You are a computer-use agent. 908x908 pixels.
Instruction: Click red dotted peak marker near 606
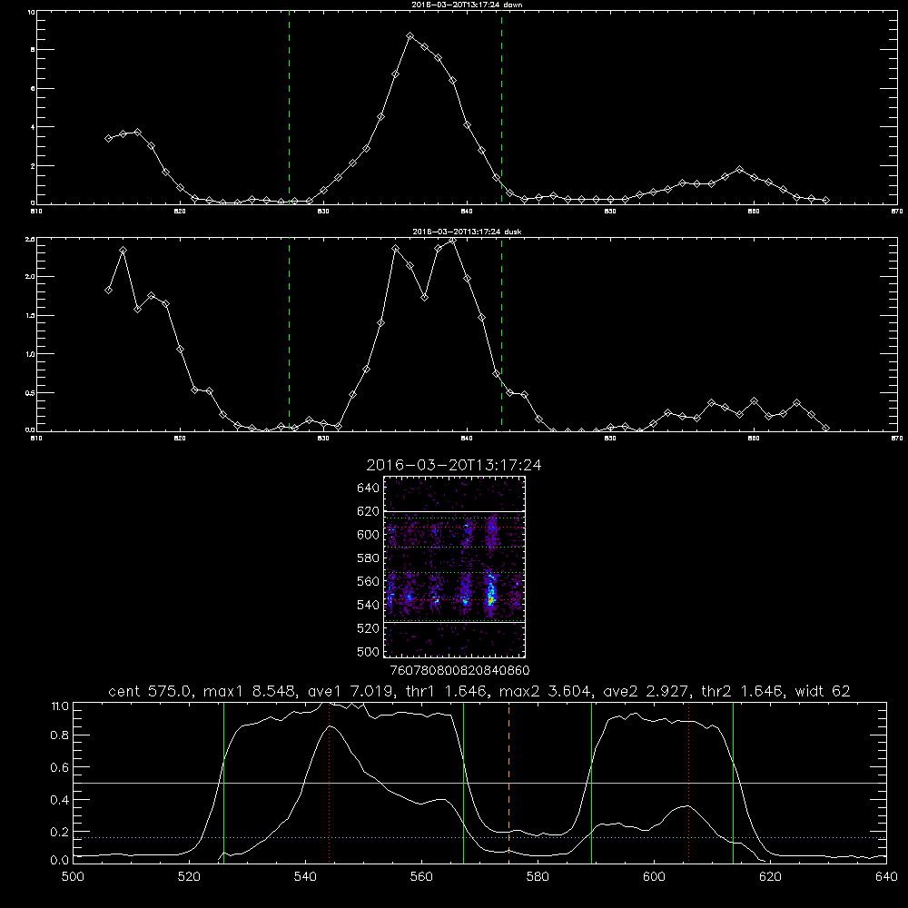(688, 782)
